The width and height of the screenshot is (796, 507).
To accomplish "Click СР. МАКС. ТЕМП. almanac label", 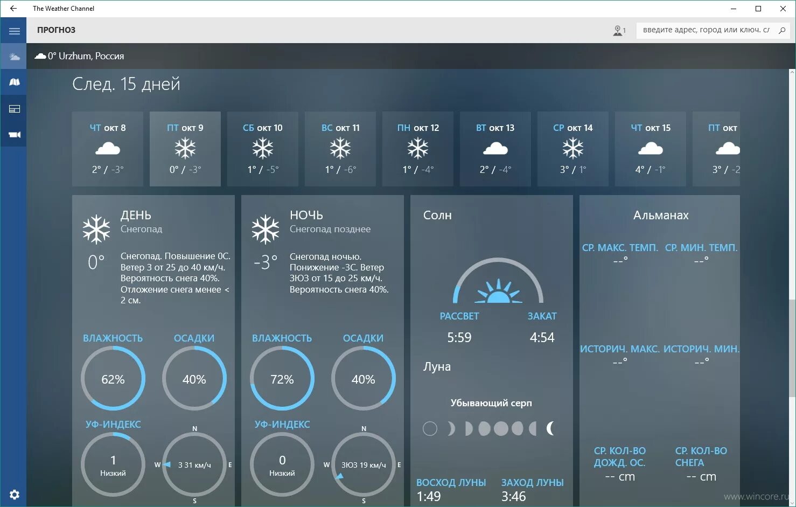I will pyautogui.click(x=620, y=248).
